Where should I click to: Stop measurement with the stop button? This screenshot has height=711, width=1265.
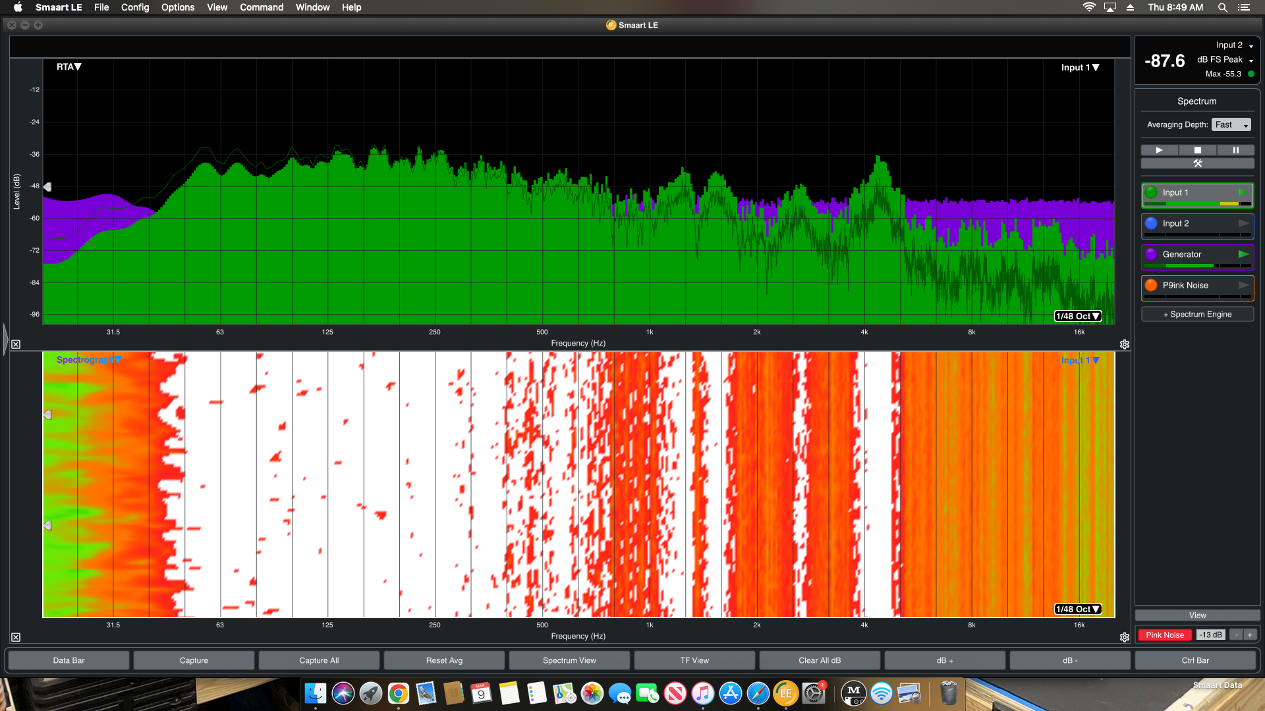1198,150
